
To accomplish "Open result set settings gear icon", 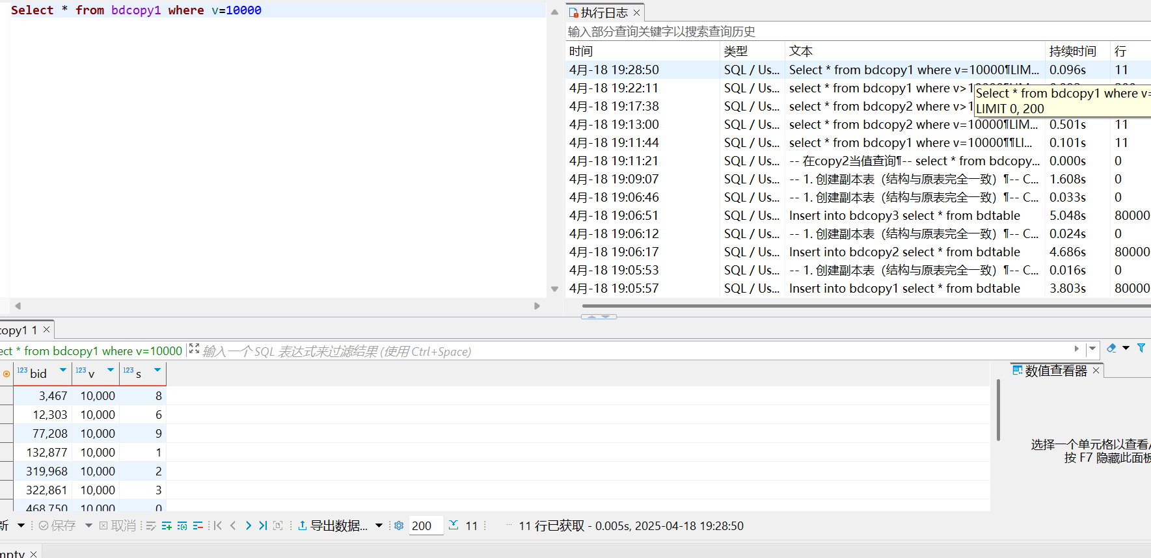I will point(399,525).
